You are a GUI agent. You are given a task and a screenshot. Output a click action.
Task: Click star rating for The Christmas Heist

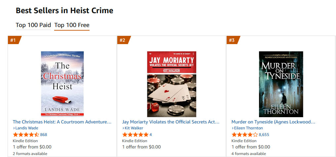[26, 135]
